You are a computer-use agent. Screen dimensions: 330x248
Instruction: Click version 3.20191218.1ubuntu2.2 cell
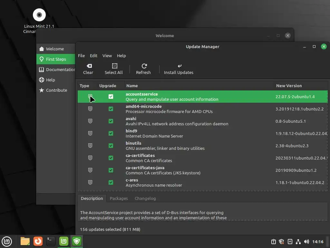[x=299, y=109]
